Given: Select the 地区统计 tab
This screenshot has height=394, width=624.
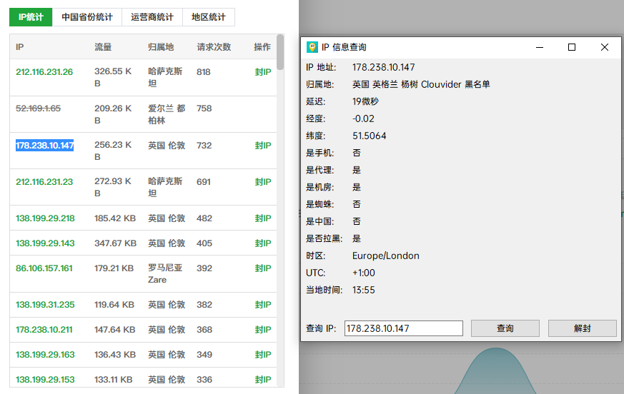Looking at the screenshot, I should pyautogui.click(x=209, y=17).
